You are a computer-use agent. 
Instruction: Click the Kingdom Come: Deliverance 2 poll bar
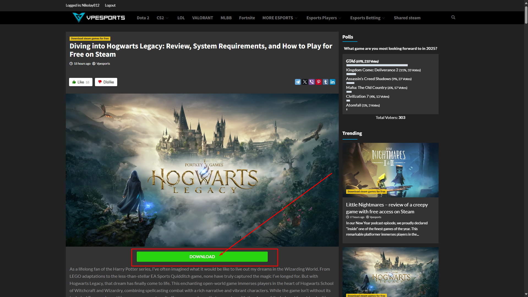coord(351,74)
